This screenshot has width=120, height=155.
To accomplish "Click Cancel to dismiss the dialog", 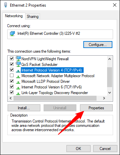I will click(105, 148).
